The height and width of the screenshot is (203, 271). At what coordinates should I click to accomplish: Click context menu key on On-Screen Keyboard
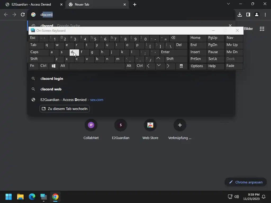pyautogui.click(x=181, y=66)
